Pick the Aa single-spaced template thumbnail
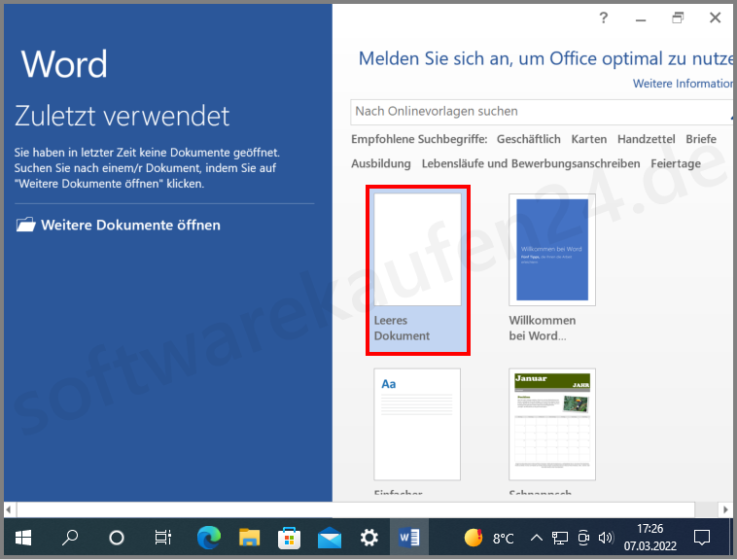The image size is (737, 560). 417,424
